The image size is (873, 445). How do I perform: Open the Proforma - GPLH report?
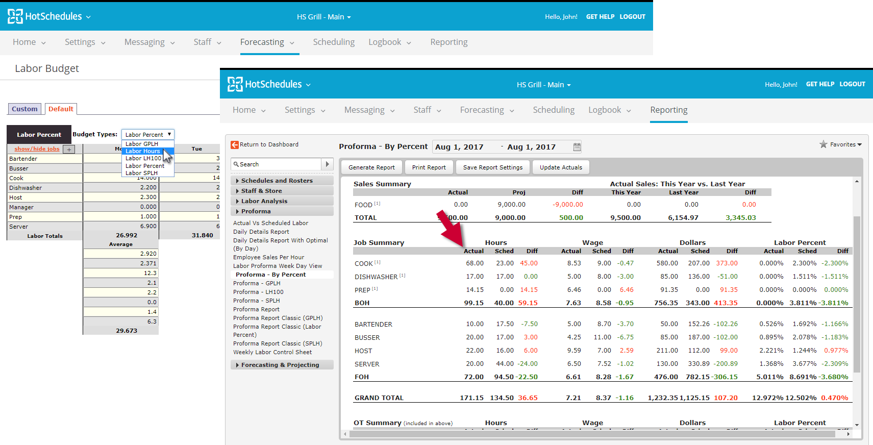pos(257,283)
